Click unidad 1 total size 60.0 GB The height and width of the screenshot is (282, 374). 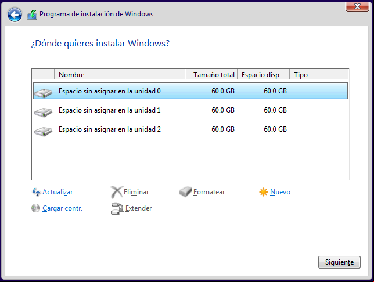(x=223, y=110)
